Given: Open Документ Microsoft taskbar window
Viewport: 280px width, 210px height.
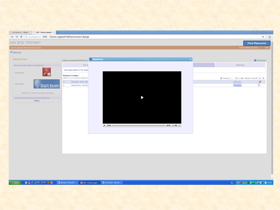Looking at the screenshot, I should tap(68, 183).
